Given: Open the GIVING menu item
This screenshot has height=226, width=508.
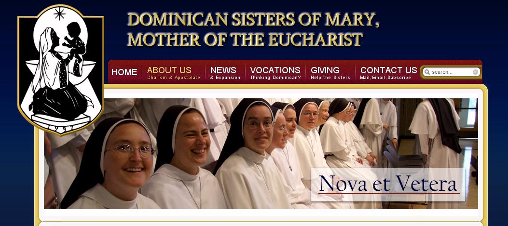Looking at the screenshot, I should tap(325, 70).
